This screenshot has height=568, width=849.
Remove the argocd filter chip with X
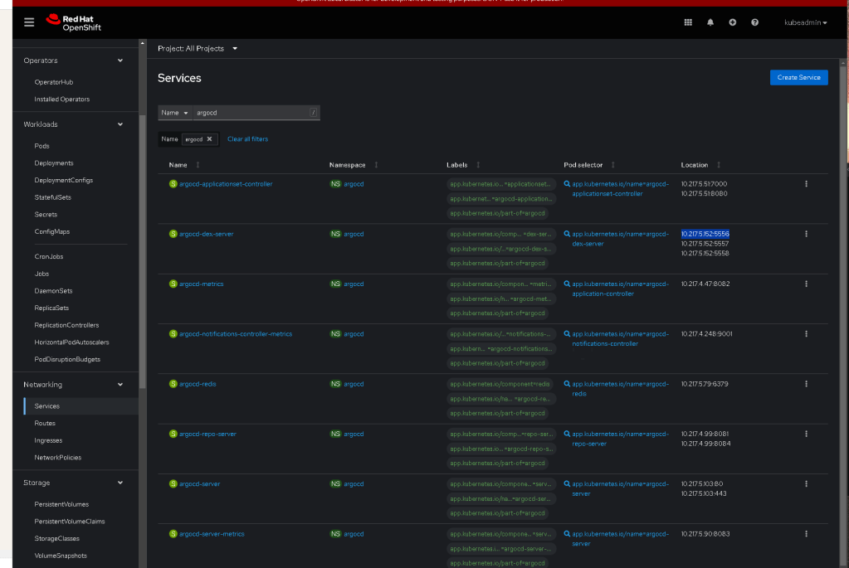[x=209, y=139]
